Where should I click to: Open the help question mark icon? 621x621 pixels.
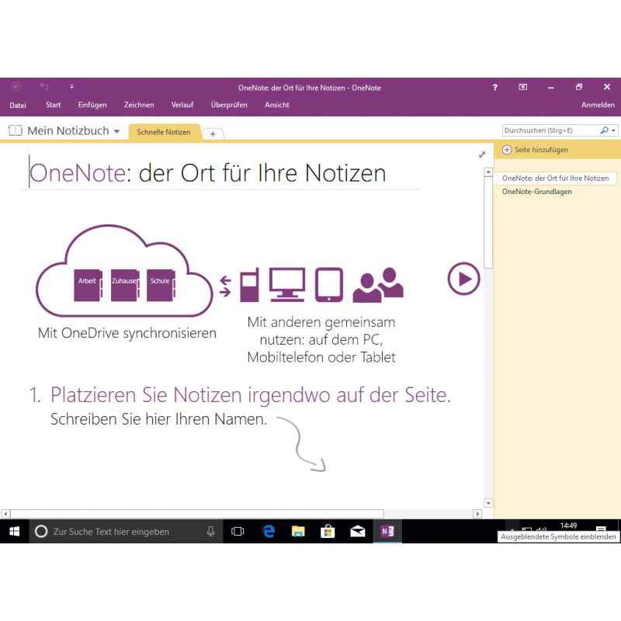pyautogui.click(x=495, y=88)
